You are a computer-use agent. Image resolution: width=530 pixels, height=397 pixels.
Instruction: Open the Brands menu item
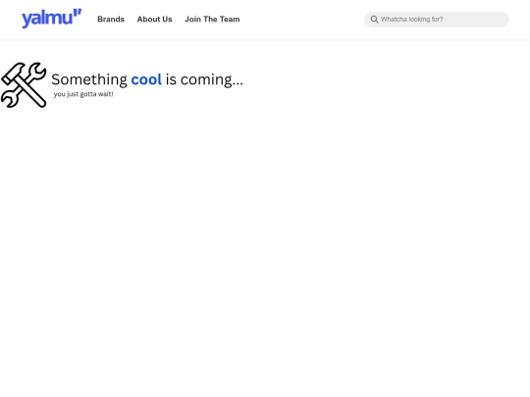(111, 20)
